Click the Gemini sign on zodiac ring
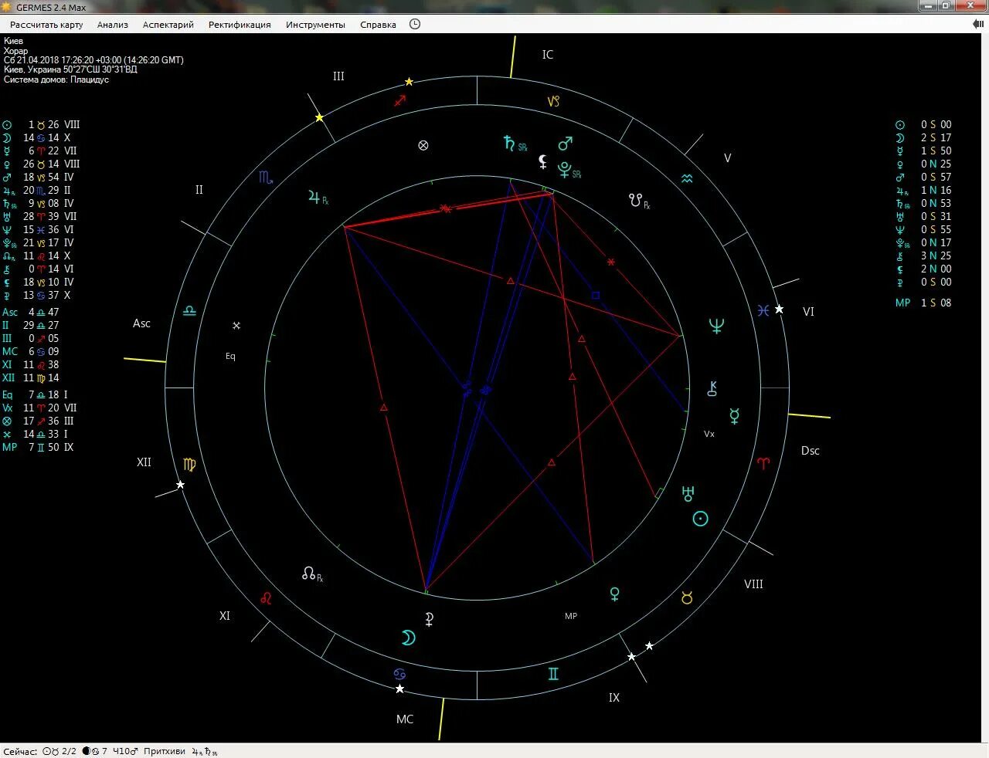989x758 pixels. pyautogui.click(x=553, y=674)
